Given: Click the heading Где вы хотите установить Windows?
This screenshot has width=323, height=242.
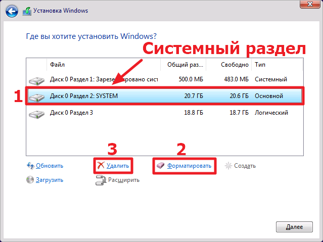Looking at the screenshot, I should [91, 36].
